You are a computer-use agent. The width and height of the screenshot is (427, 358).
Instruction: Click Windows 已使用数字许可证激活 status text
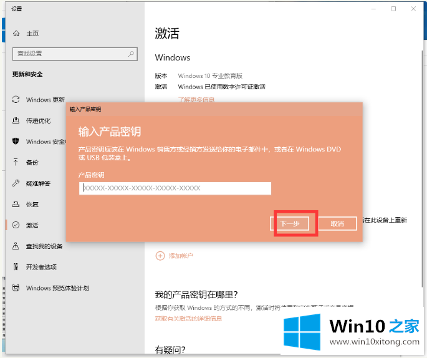click(221, 87)
